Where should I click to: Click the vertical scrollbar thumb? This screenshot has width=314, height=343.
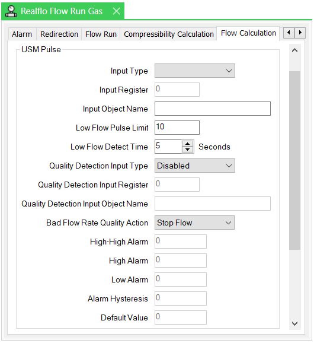(295, 160)
